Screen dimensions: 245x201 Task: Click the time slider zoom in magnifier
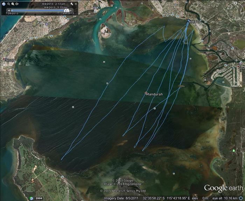(x=13, y=3)
